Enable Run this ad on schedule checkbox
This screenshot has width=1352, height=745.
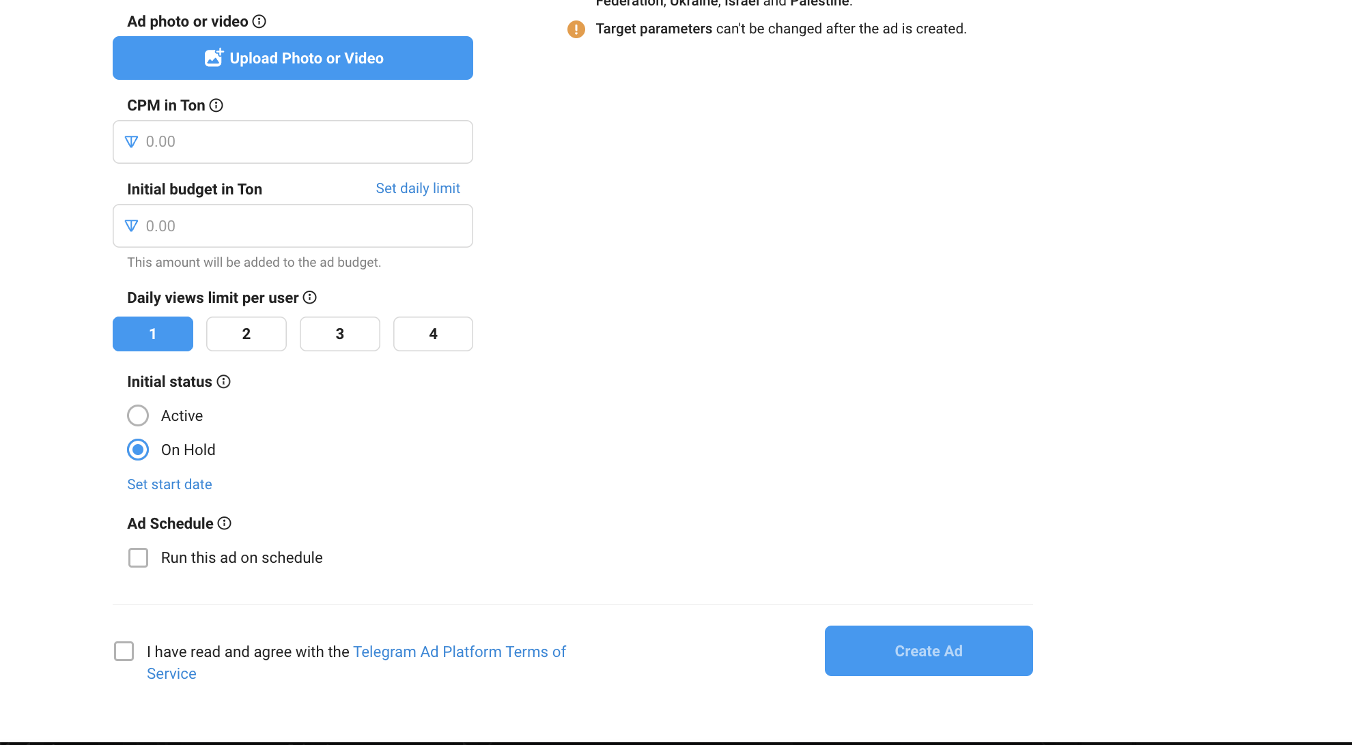click(139, 557)
